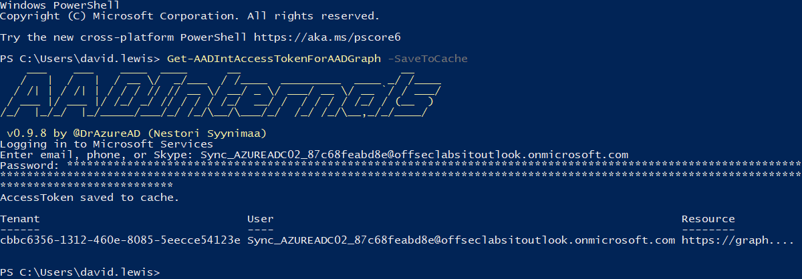
Task: Click the 'AccessToken saved to cache.' message
Action: point(90,198)
